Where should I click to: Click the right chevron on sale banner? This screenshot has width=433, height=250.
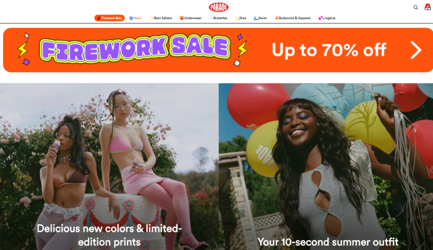(416, 50)
